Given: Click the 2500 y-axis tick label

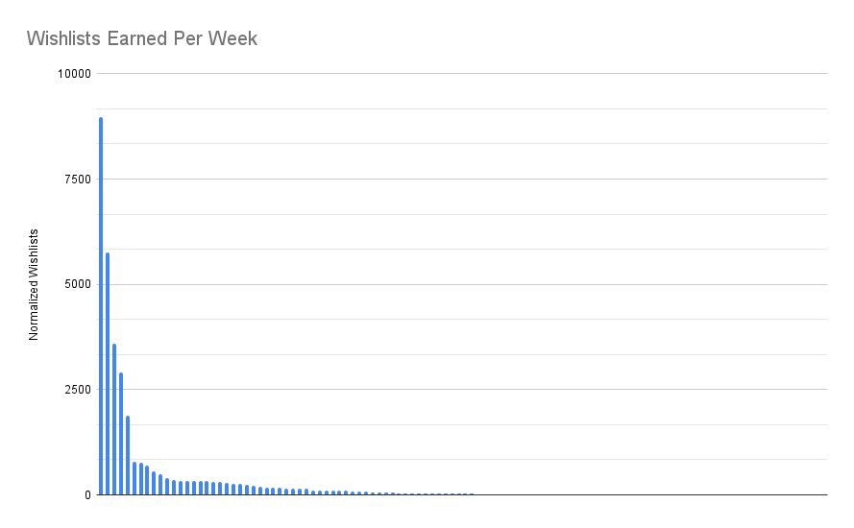Looking at the screenshot, I should pyautogui.click(x=78, y=390).
